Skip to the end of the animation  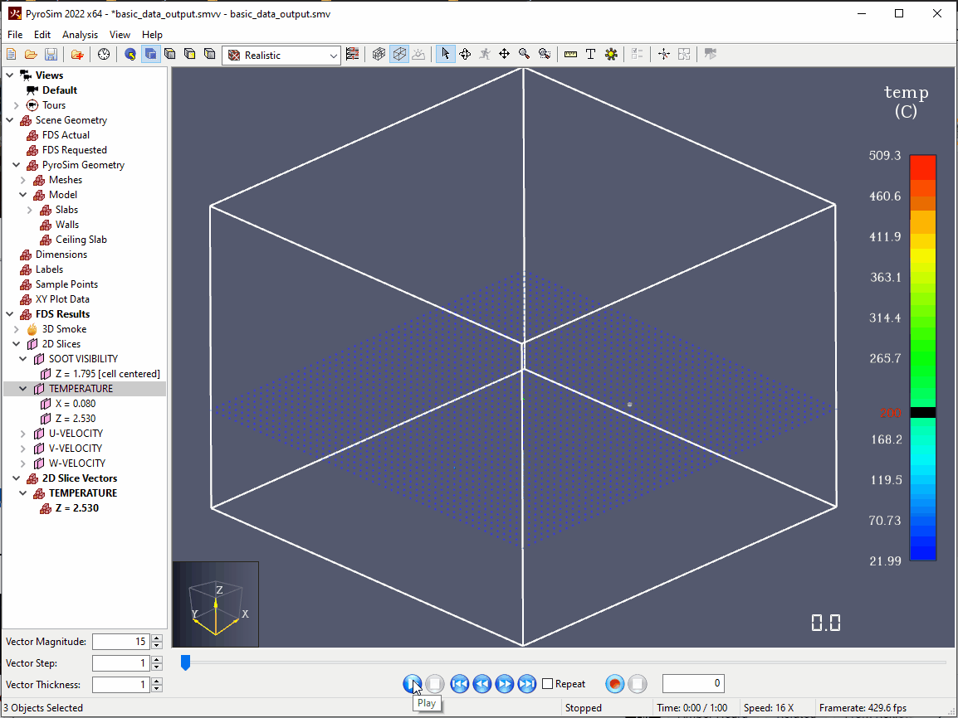(x=526, y=684)
